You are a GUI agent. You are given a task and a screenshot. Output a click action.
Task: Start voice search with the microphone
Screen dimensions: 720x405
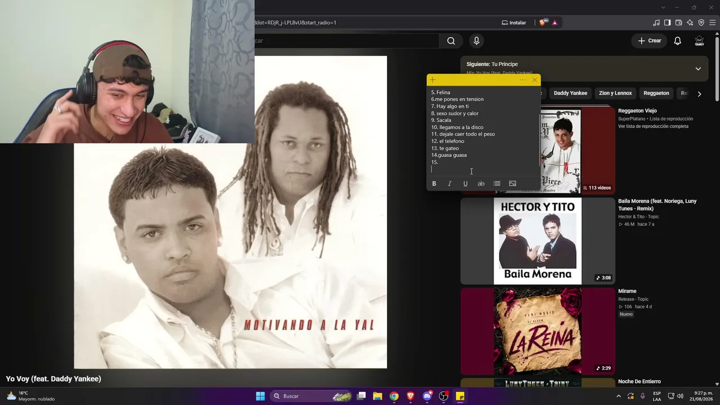coord(476,40)
